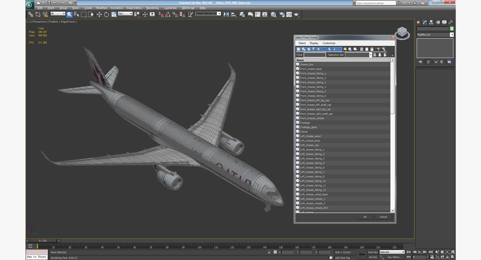Click the OK button in dialog

point(365,217)
